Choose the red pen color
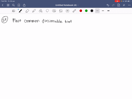The height and width of the screenshot is (99, 132). point(81,11)
